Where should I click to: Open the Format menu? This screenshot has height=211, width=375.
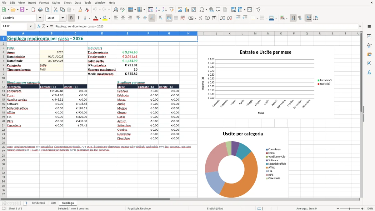tap(44, 3)
